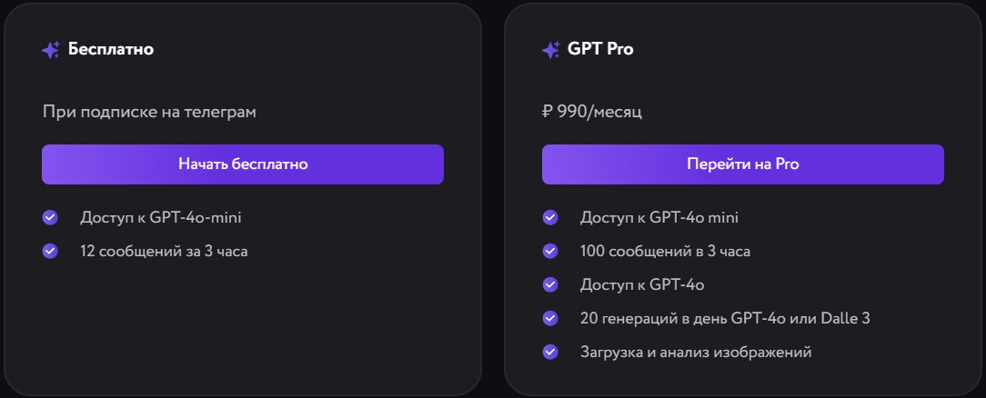The image size is (986, 398).
Task: Click the 20 генераций в день feature text
Action: [x=726, y=318]
